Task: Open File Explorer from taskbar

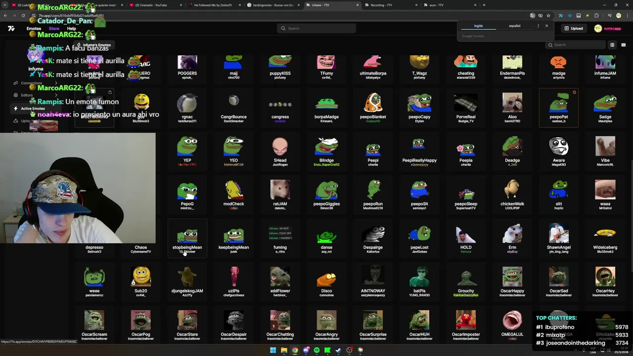Action: 284,350
